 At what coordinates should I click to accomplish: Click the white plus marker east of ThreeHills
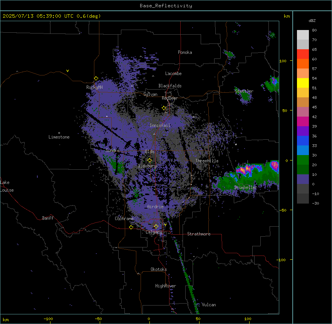pyautogui.click(x=236, y=144)
